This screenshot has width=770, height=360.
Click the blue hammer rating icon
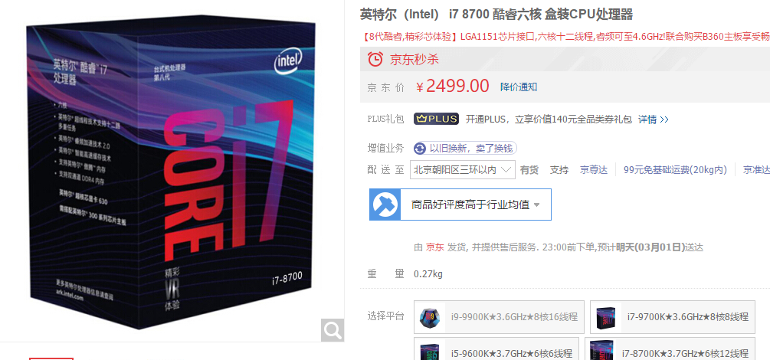[385, 205]
